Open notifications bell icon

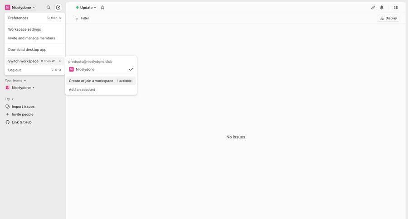pos(382,8)
